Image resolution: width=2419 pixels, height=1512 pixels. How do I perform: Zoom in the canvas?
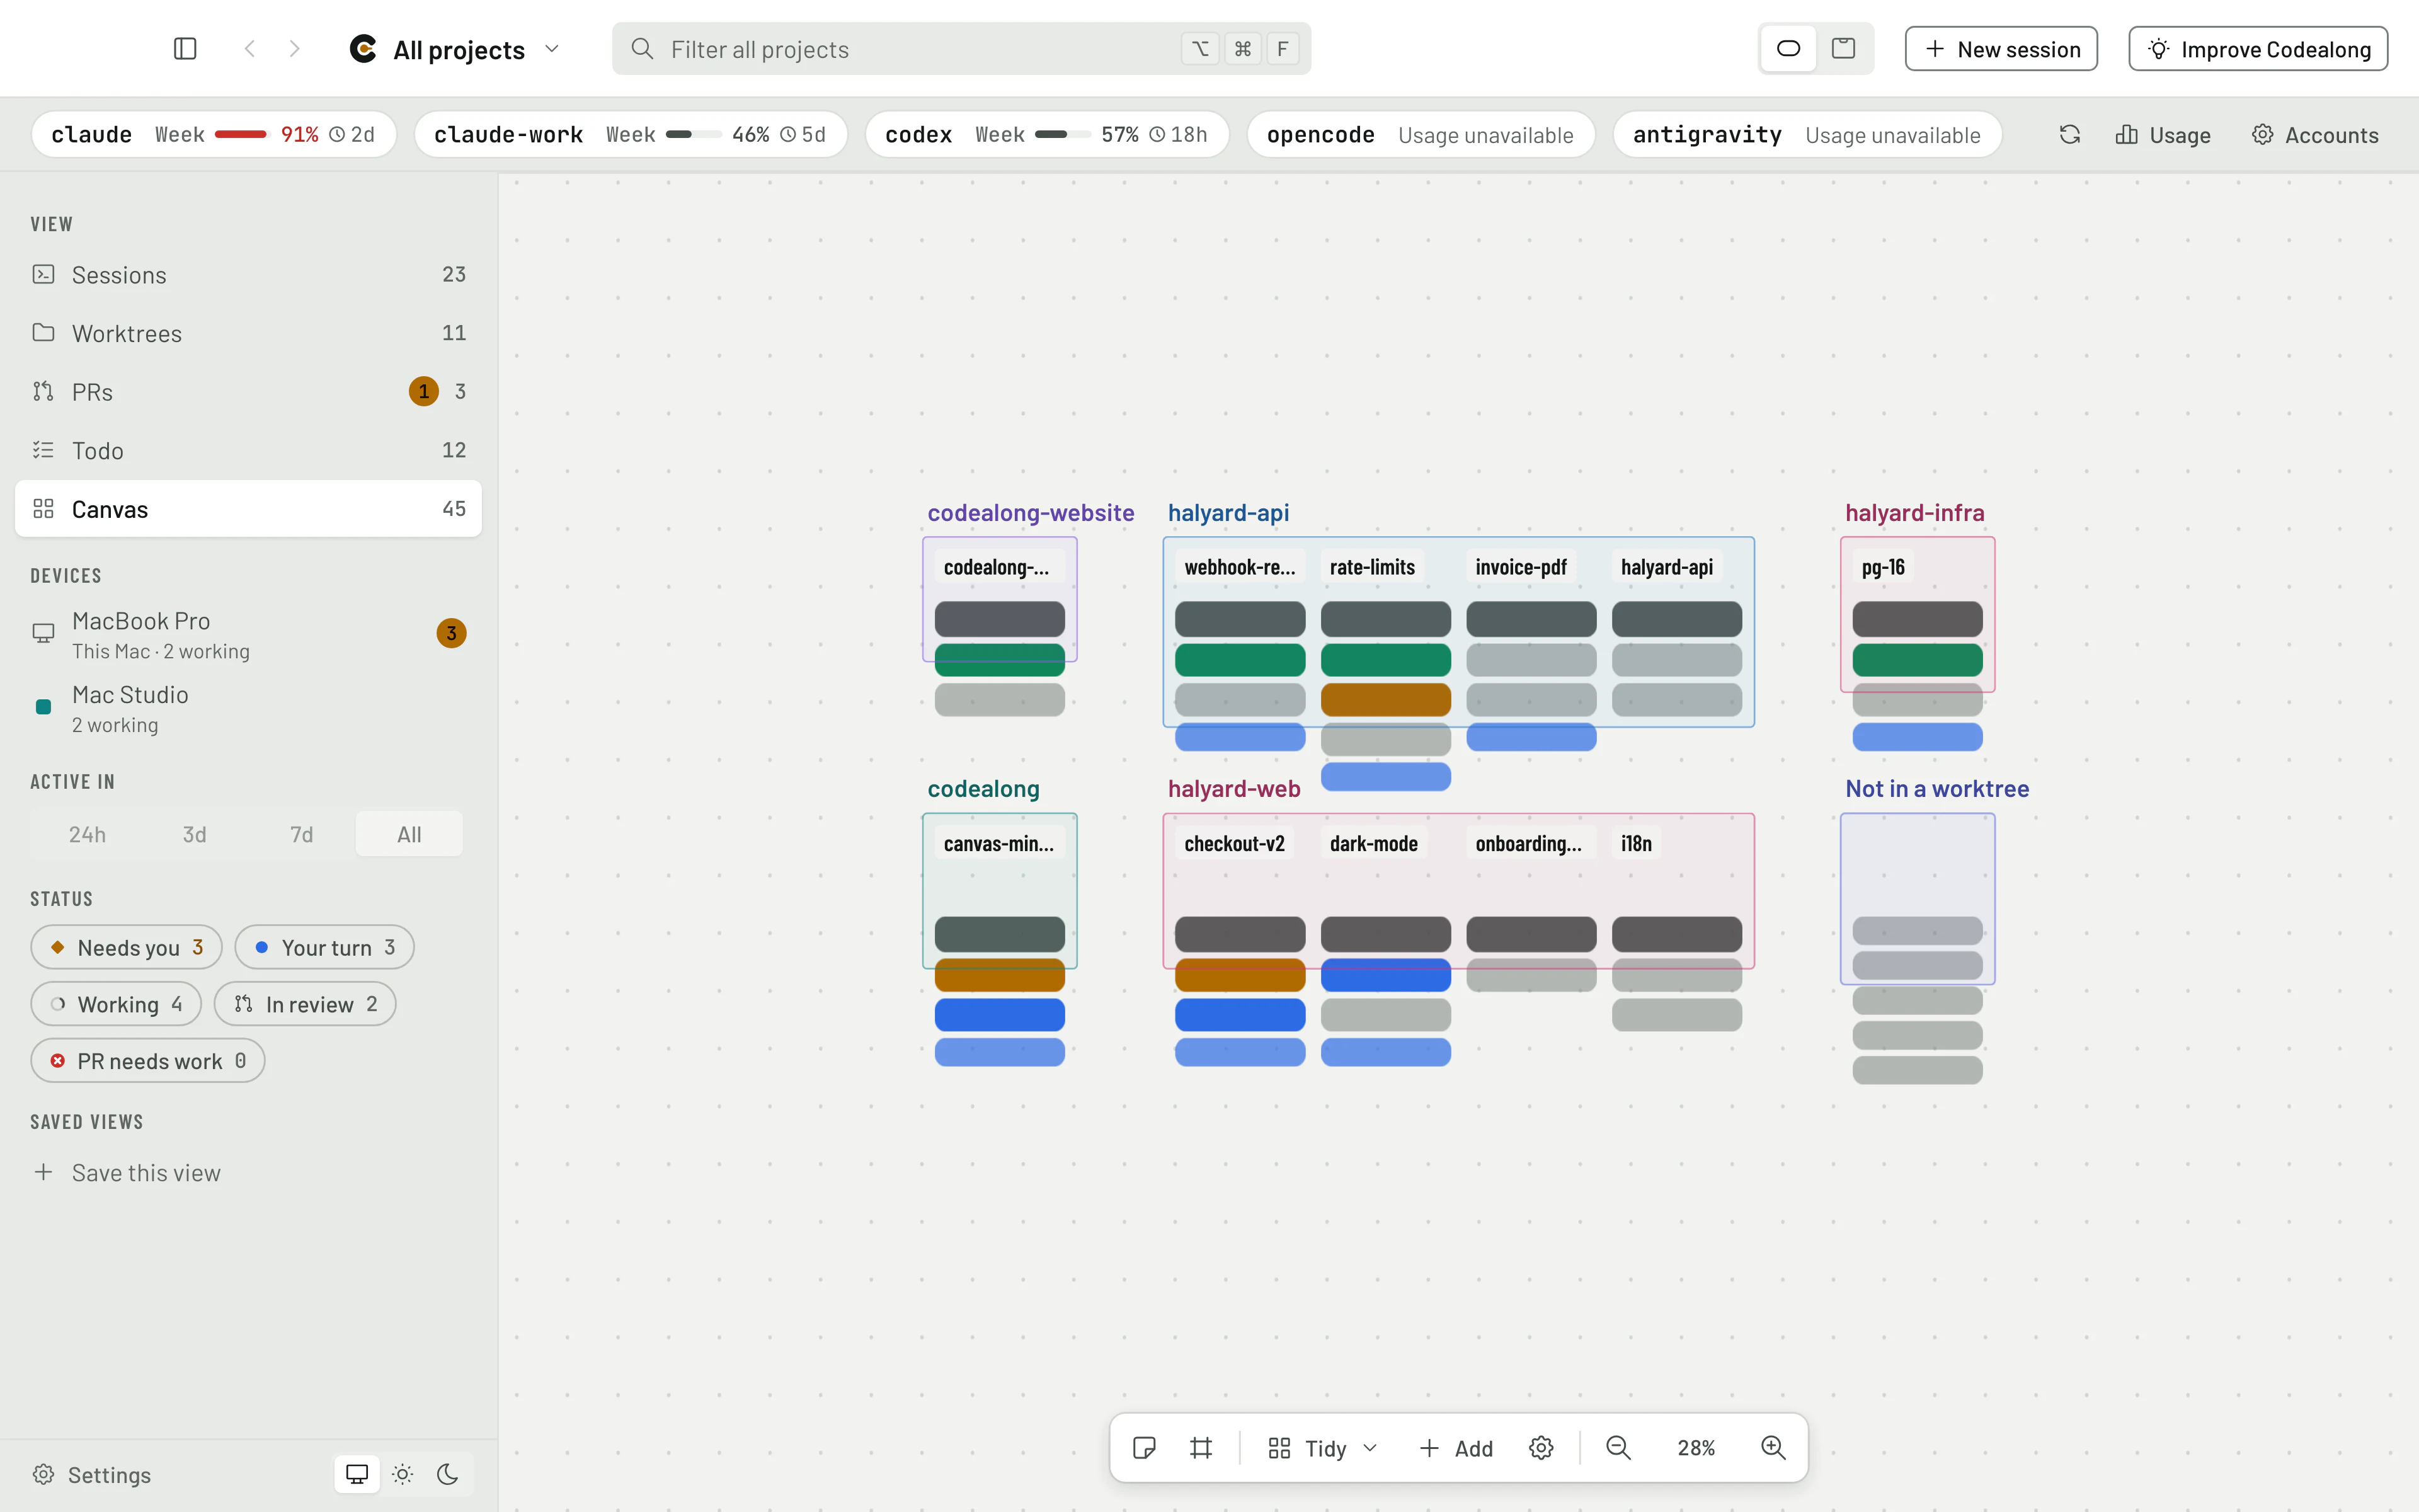click(1773, 1448)
